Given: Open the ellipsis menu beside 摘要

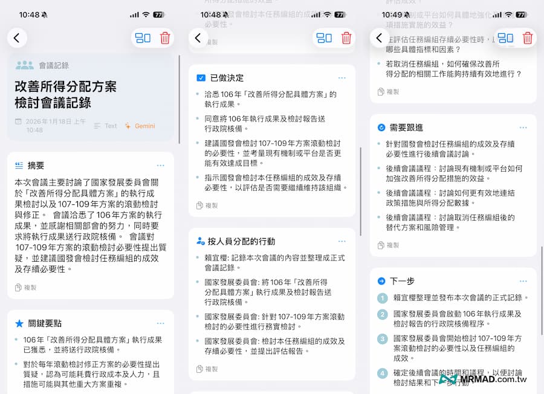Looking at the screenshot, I should click(161, 166).
